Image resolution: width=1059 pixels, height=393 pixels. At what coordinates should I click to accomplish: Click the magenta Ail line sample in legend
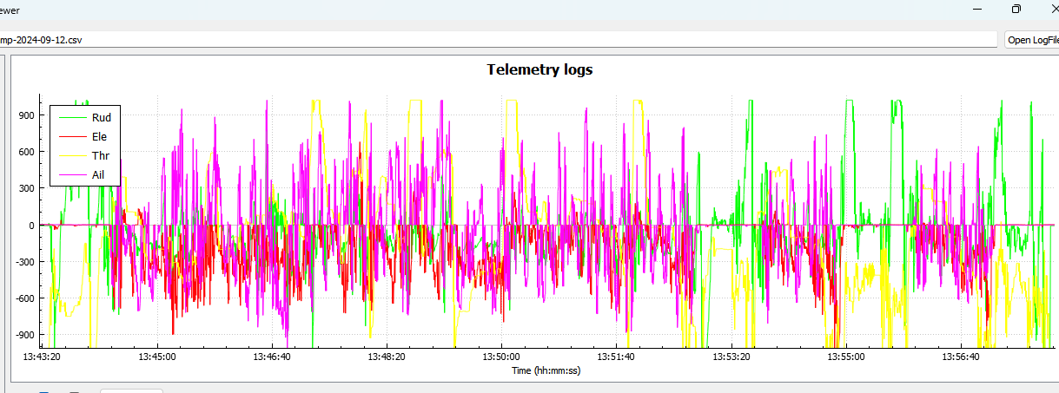click(x=71, y=175)
